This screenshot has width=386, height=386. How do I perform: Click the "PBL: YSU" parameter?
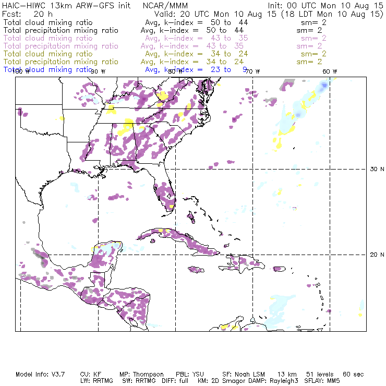pyautogui.click(x=190, y=375)
